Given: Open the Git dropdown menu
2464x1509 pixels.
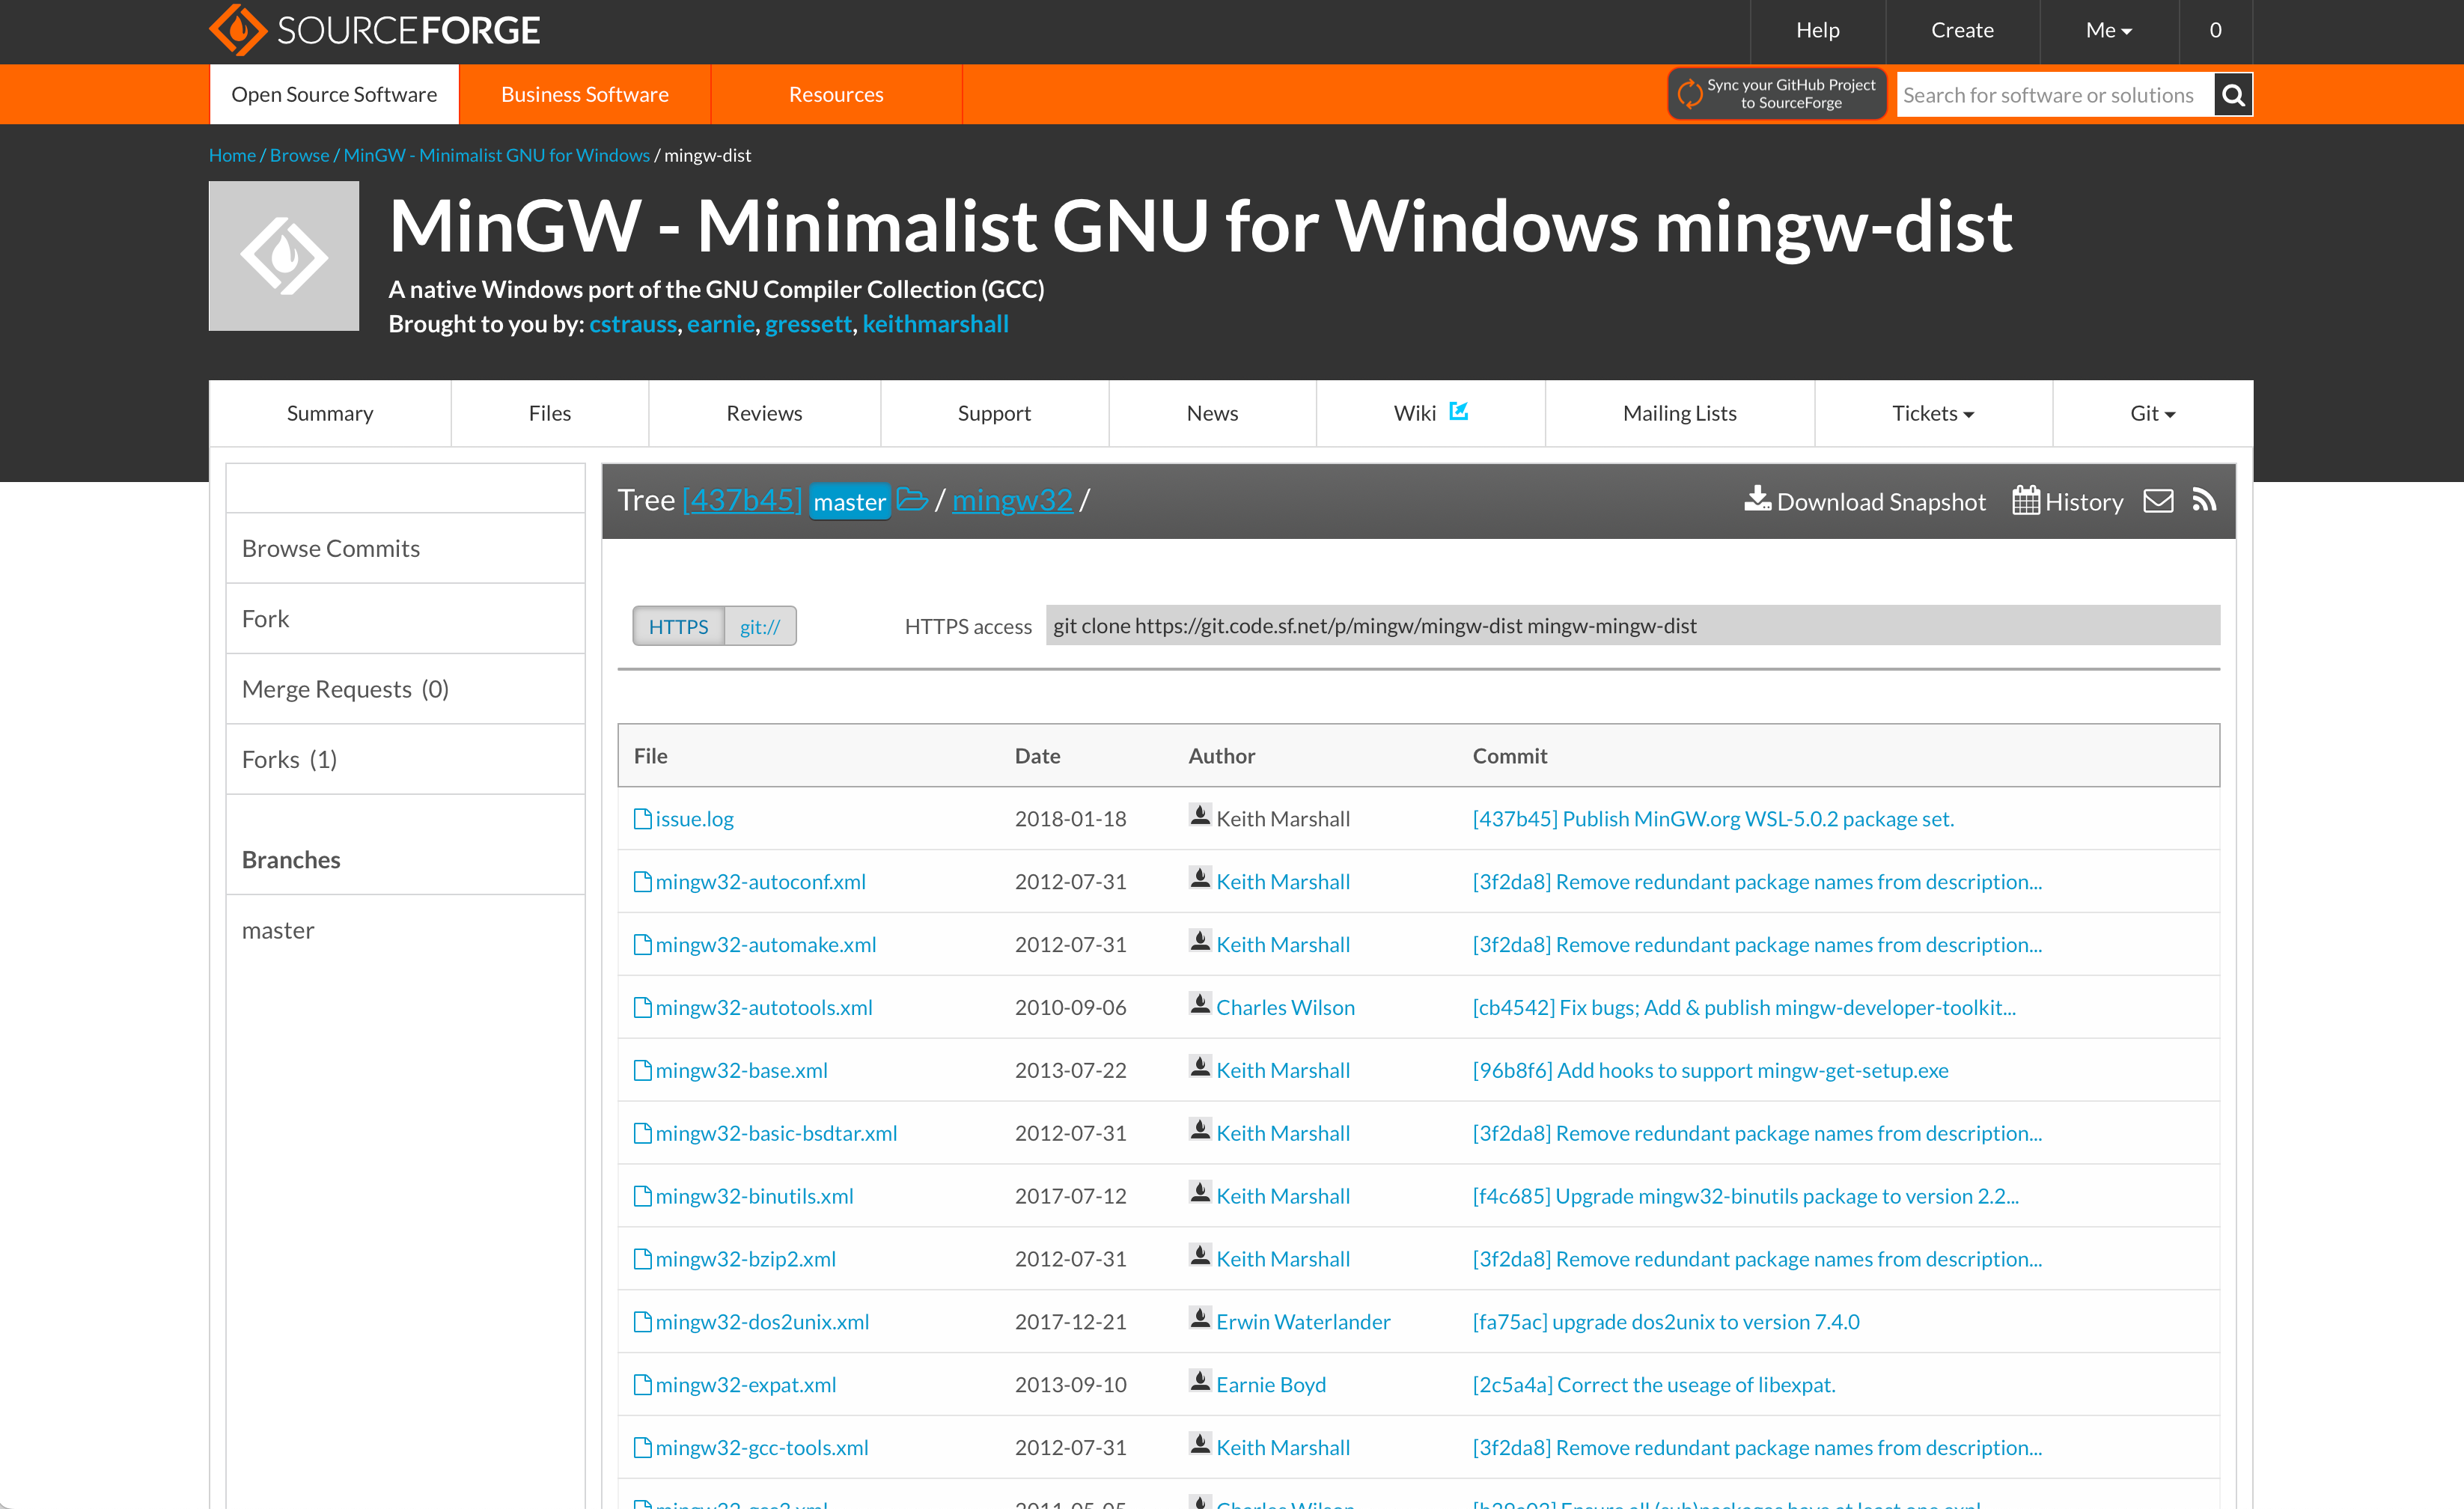Looking at the screenshot, I should click(2151, 414).
